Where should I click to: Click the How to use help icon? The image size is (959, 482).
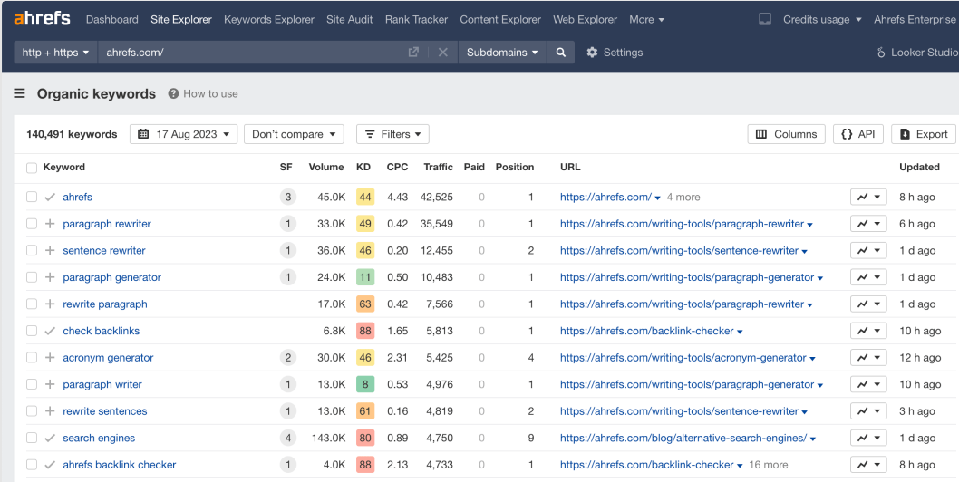173,93
